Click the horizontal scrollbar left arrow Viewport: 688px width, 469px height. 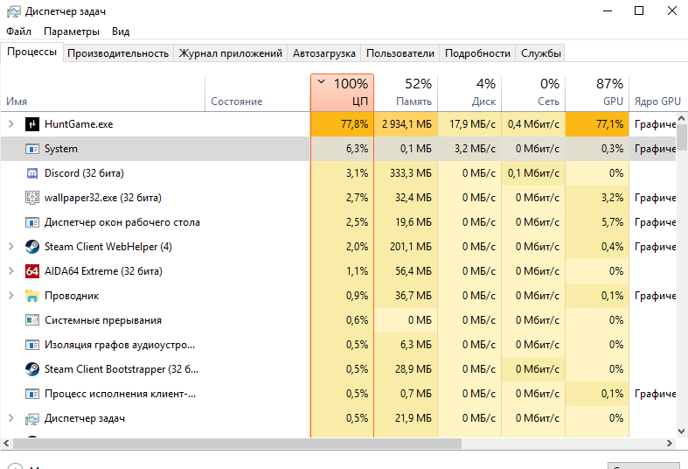tap(6, 444)
